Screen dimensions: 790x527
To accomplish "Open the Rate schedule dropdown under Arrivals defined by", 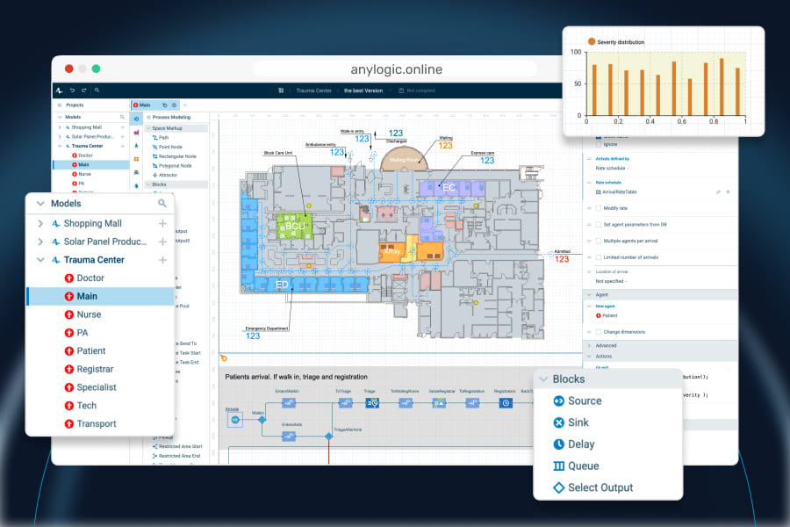I will [612, 168].
